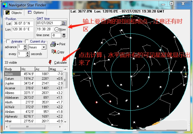Sort list by Mag column header
Image resolution: width=193 pixels, height=134 pixels.
click(x=56, y=69)
